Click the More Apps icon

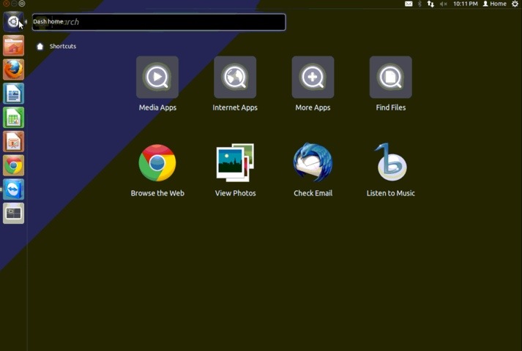(x=313, y=78)
